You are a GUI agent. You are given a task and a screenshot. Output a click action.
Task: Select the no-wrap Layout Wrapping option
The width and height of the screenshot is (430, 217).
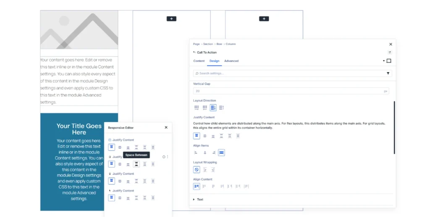point(197,170)
